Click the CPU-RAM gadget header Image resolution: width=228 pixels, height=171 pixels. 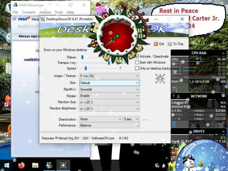click(x=199, y=53)
